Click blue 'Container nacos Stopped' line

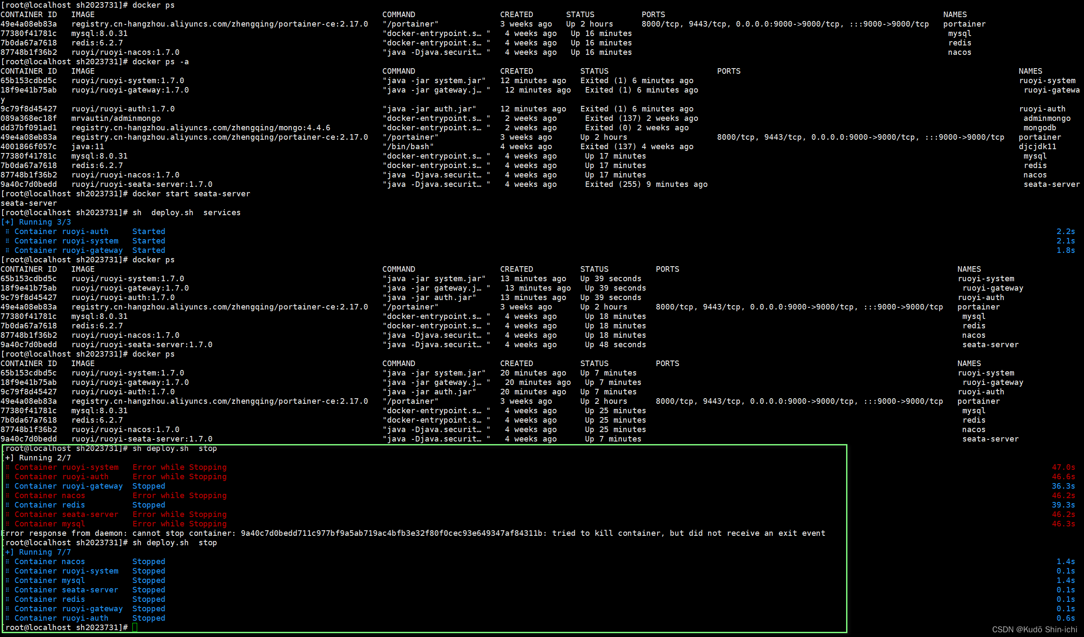click(x=85, y=562)
